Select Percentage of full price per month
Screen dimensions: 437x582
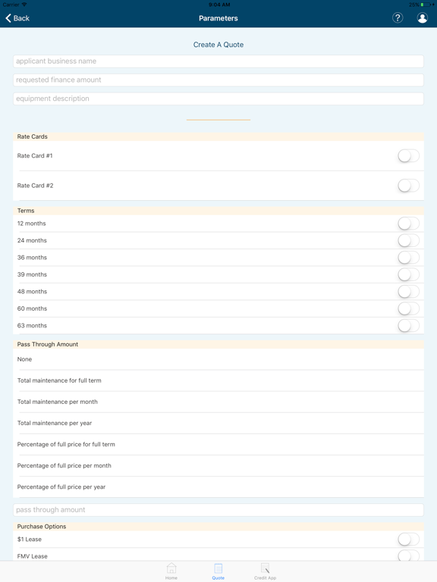tap(218, 465)
